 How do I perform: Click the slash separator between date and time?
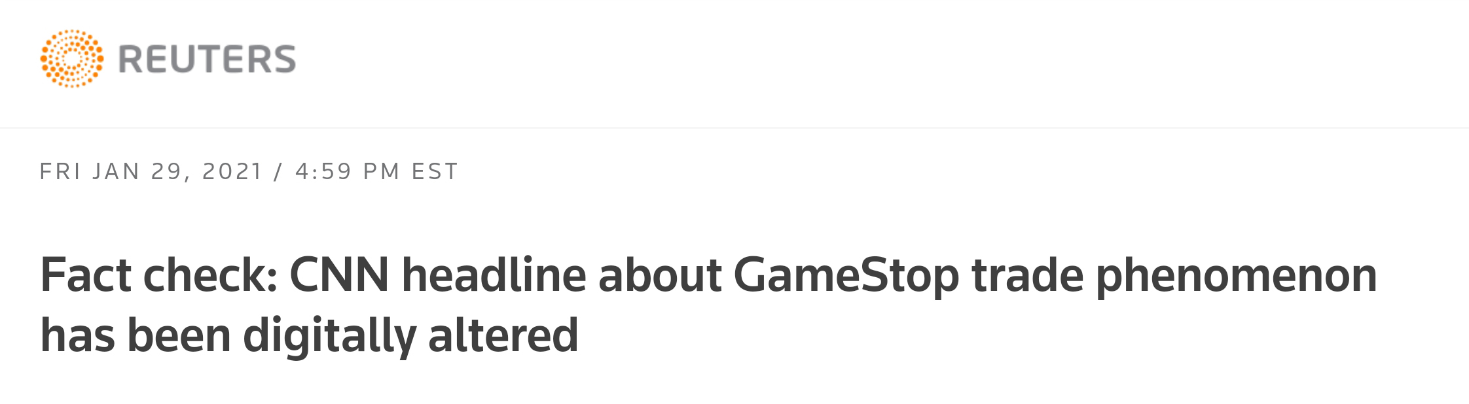point(280,171)
